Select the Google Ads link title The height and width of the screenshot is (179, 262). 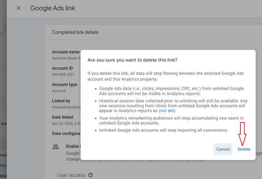click(52, 8)
